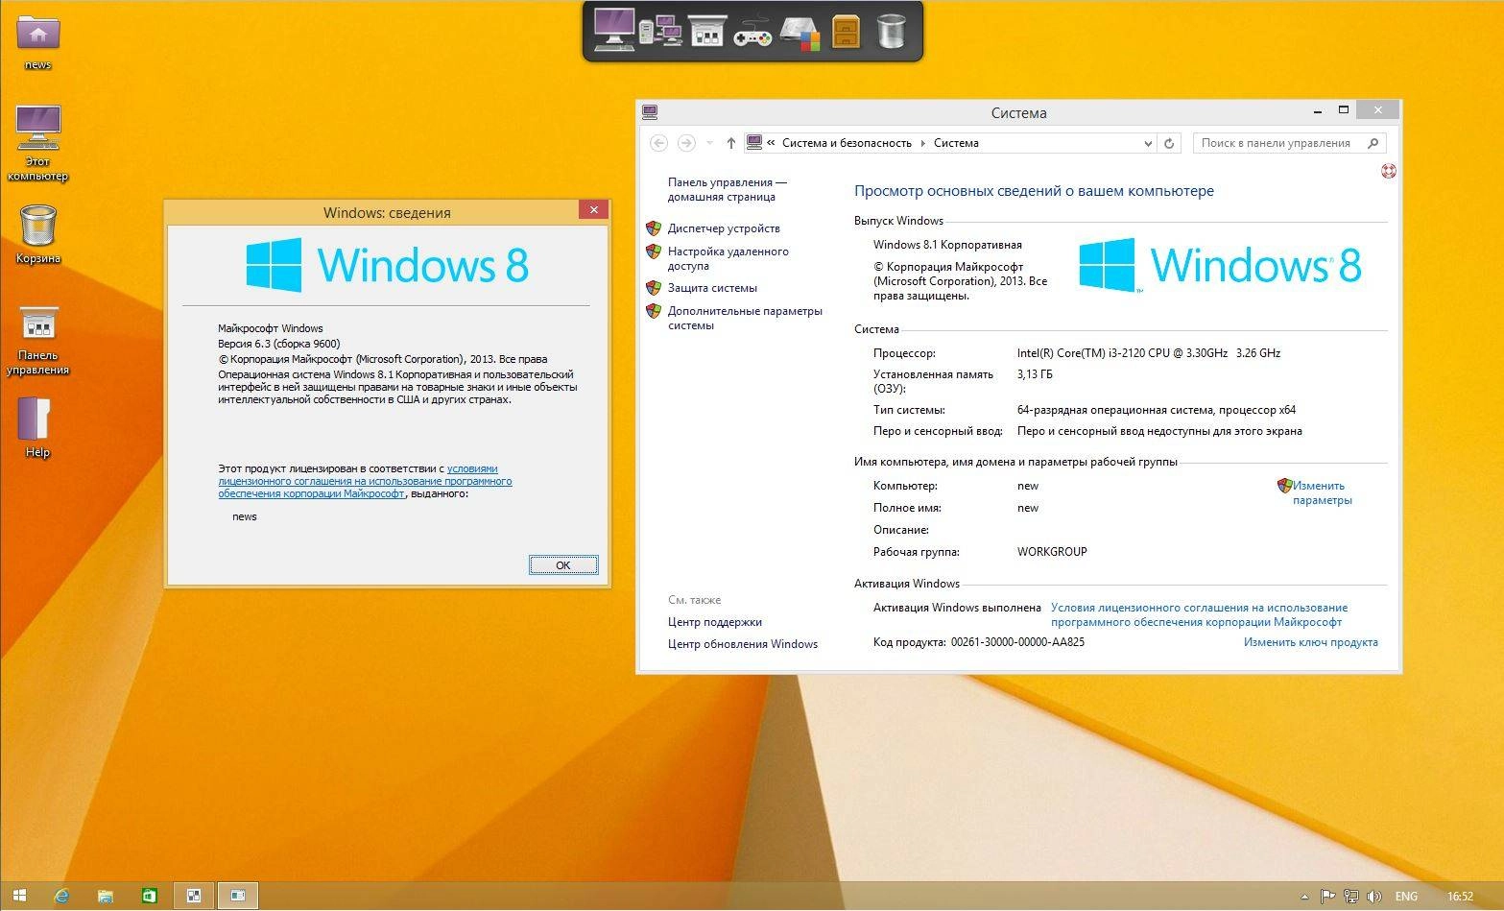Image resolution: width=1504 pixels, height=911 pixels.
Task: Expand the arrow after Система и безопасность
Action: tap(923, 143)
